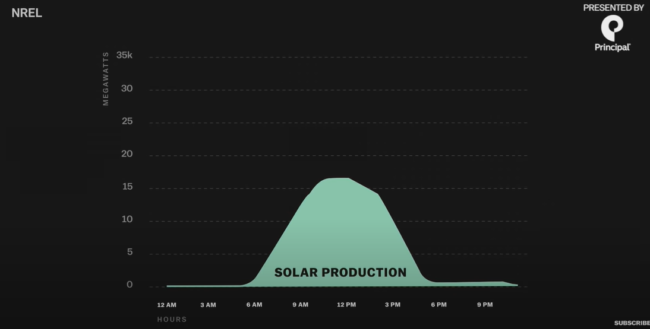Click the 15 axis value

click(x=127, y=186)
